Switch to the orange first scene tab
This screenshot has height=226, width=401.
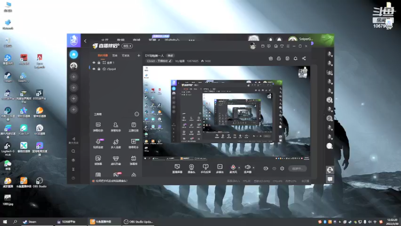103,55
